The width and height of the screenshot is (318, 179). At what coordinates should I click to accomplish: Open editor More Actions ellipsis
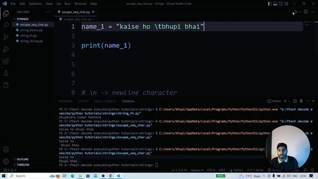point(313,12)
